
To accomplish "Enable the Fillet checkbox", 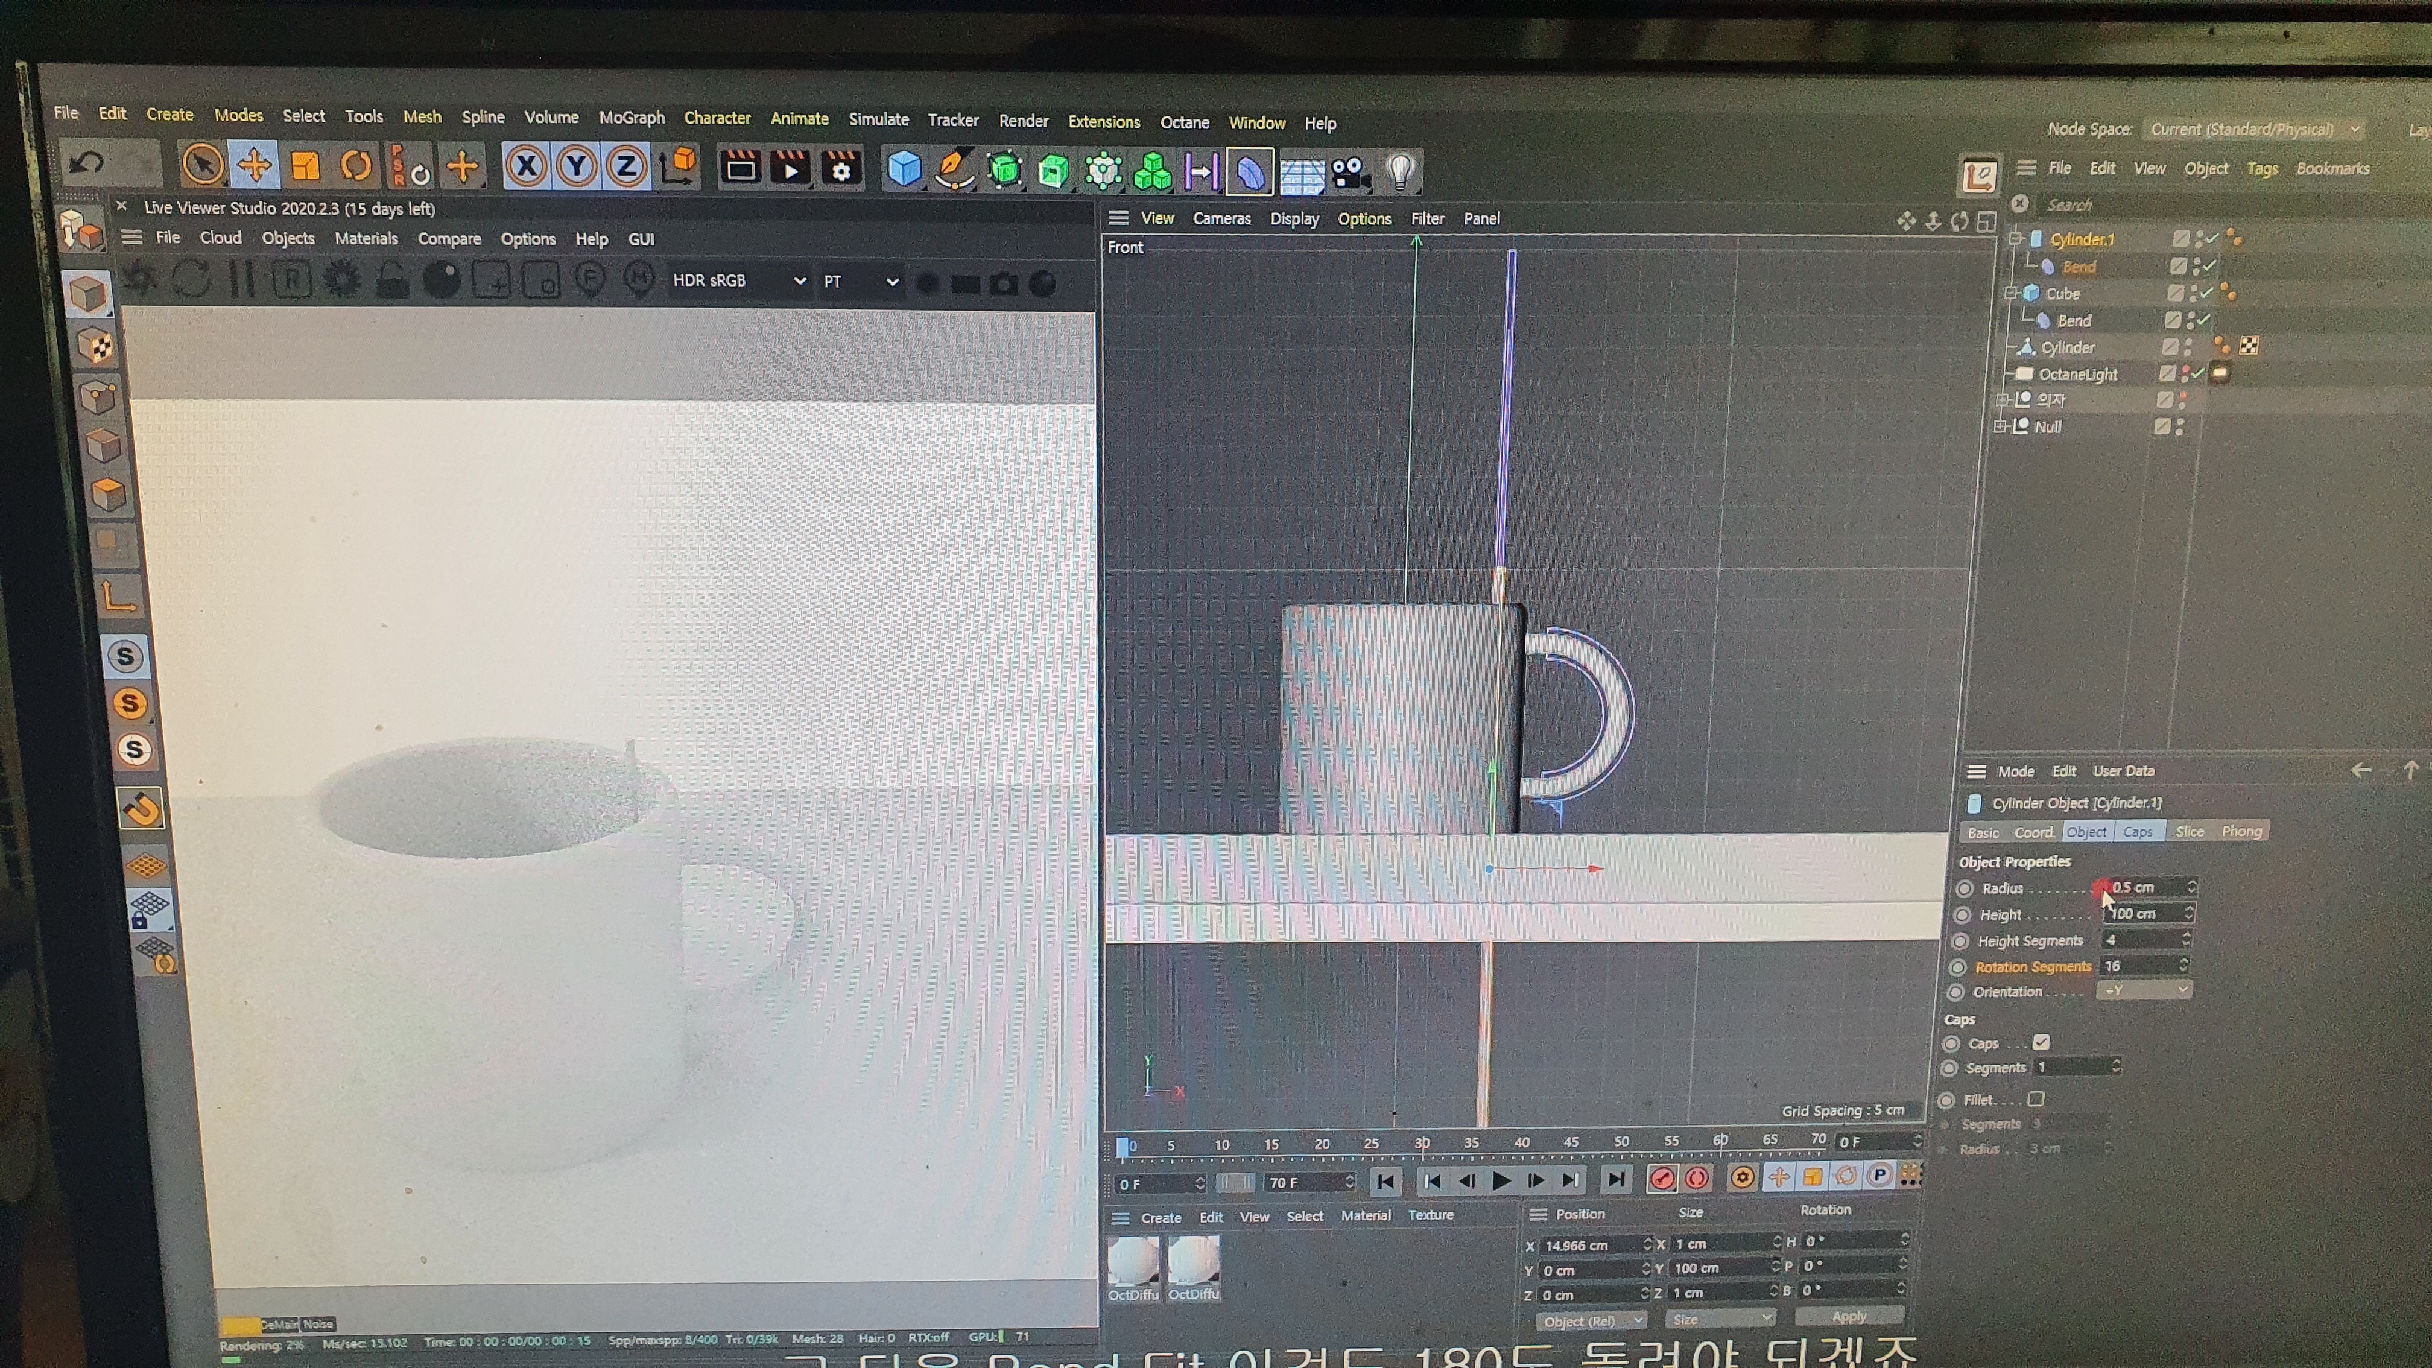I will pyautogui.click(x=2036, y=1099).
